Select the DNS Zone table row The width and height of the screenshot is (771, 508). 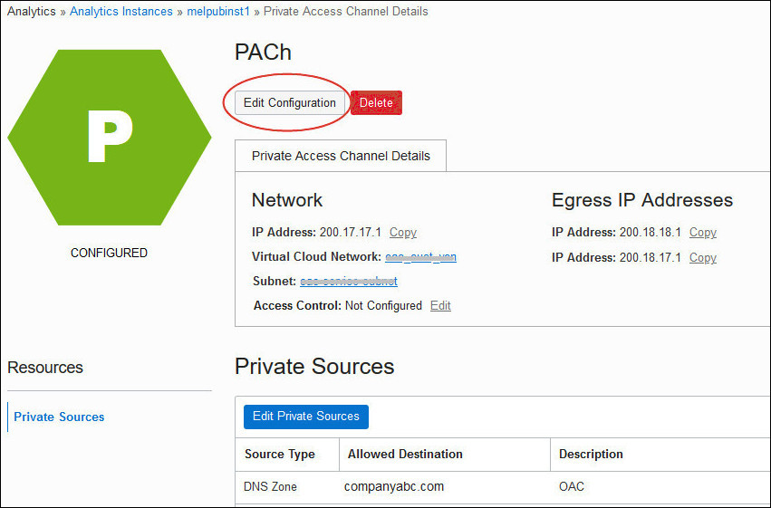pos(270,487)
